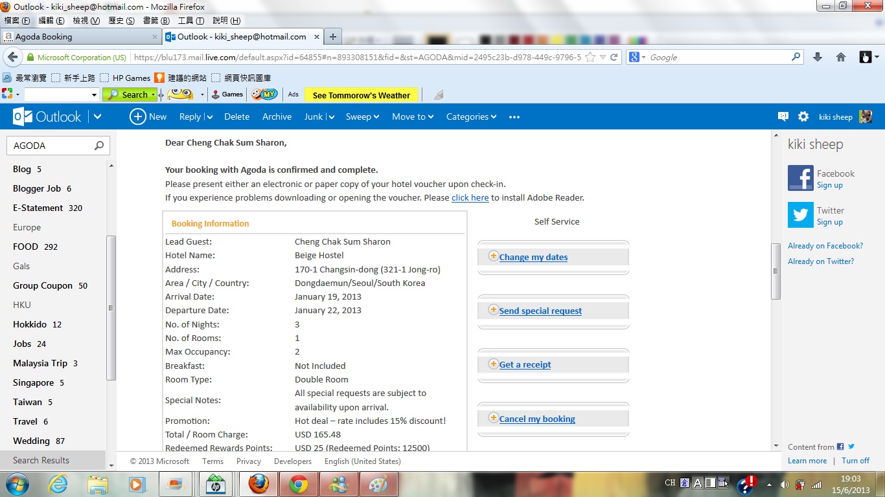The image size is (885, 497).
Task: Click the search magnifier in AGODA box
Action: click(99, 146)
